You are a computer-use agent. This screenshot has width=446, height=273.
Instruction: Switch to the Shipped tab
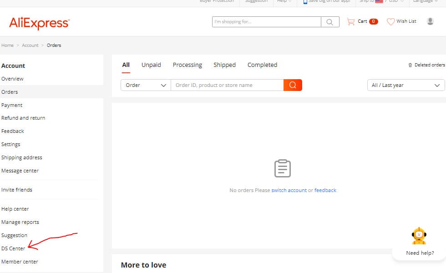[x=224, y=65]
